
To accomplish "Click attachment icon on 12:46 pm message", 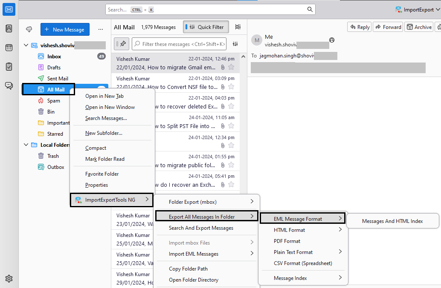I will coord(223,67).
